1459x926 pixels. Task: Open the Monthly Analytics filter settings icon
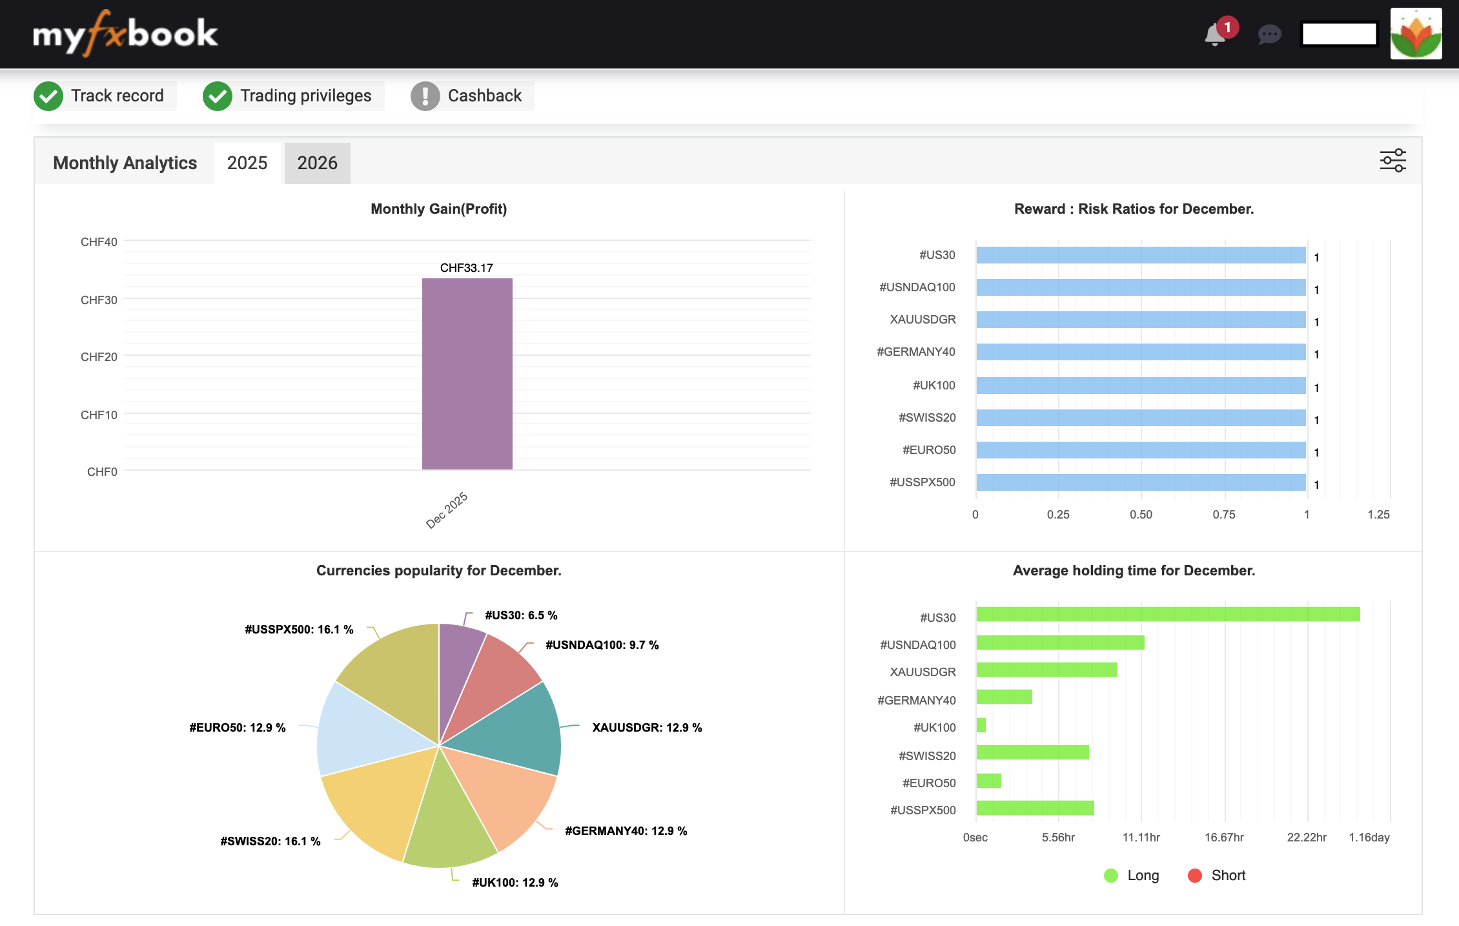(x=1393, y=160)
